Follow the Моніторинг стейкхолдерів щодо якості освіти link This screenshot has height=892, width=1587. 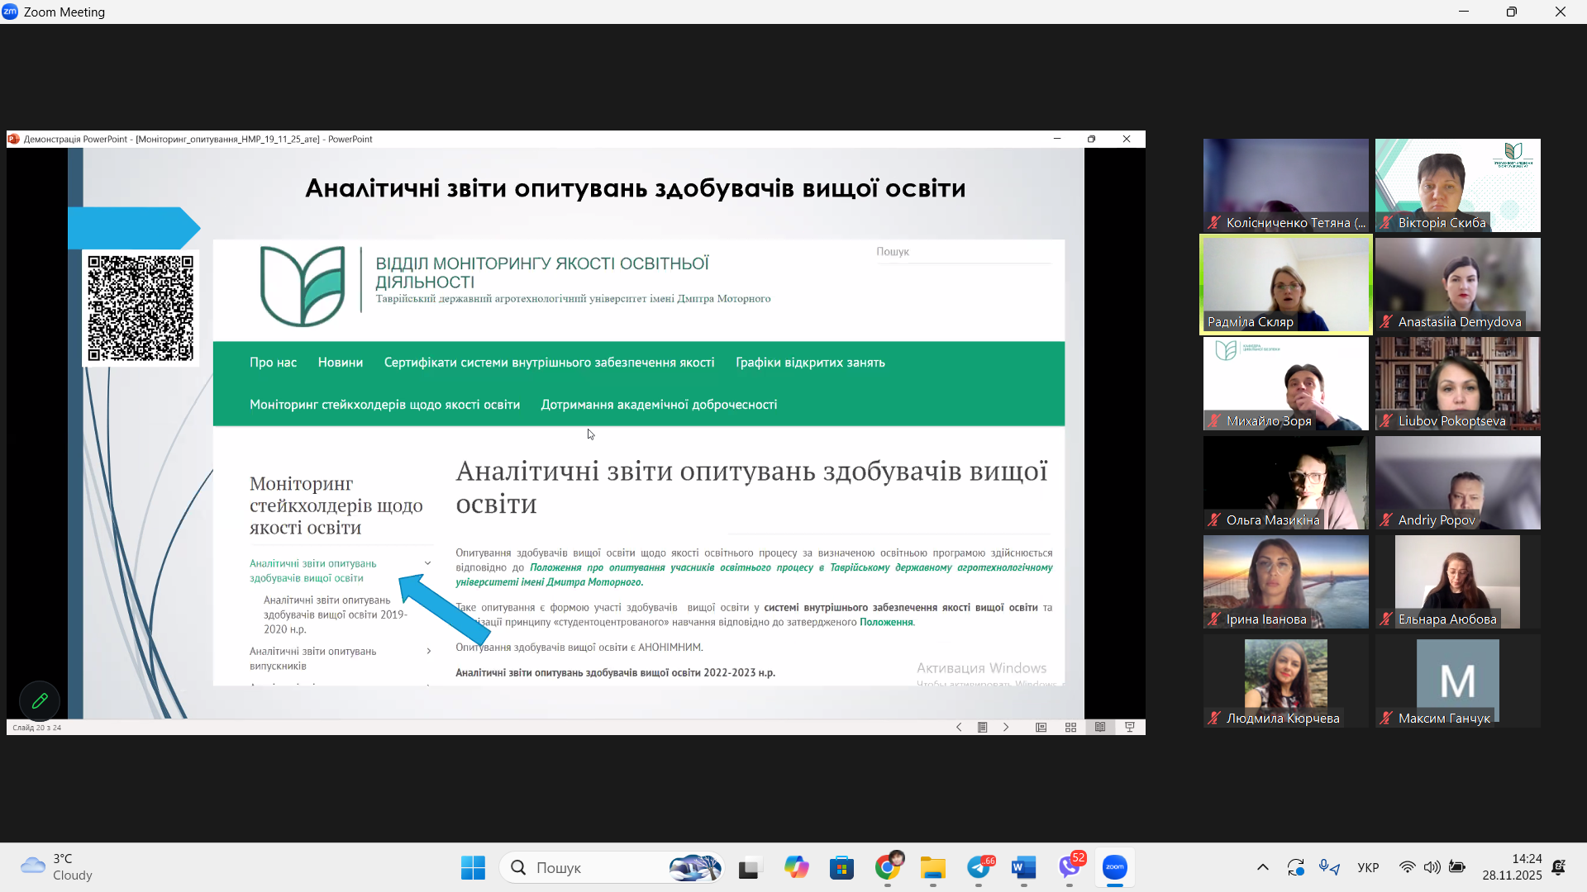(x=384, y=404)
